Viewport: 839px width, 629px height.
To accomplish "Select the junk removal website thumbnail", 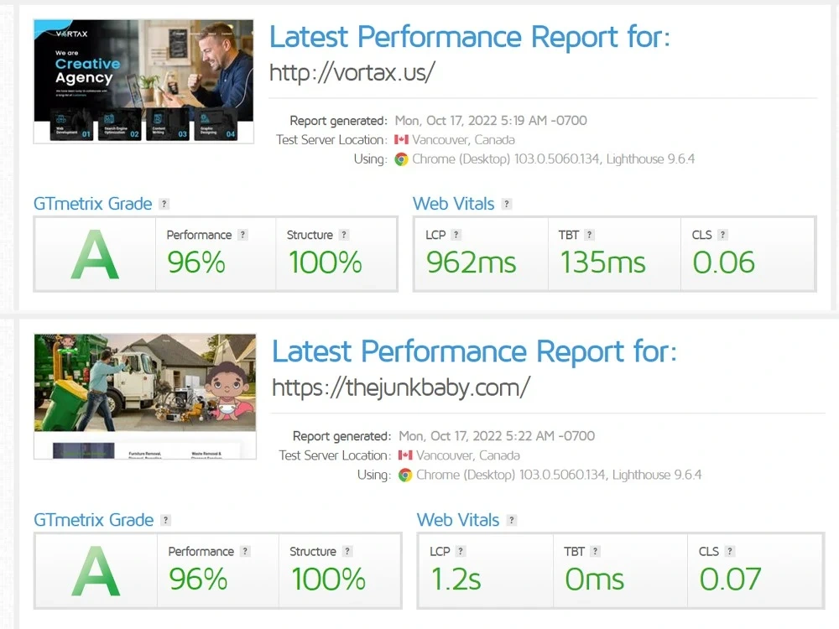I will pos(143,394).
